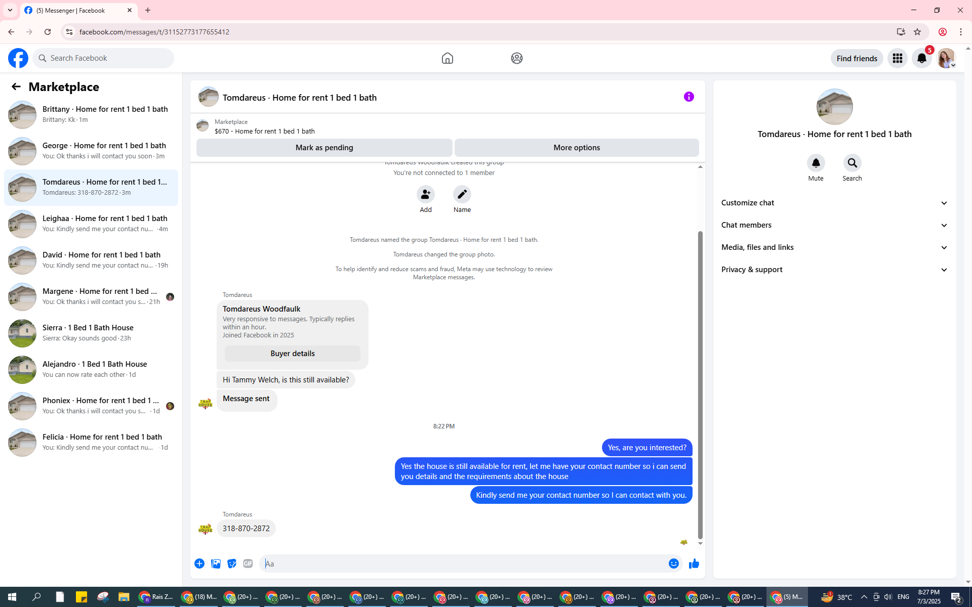The image size is (972, 607).
Task: Click the thumbs up like icon
Action: [694, 563]
